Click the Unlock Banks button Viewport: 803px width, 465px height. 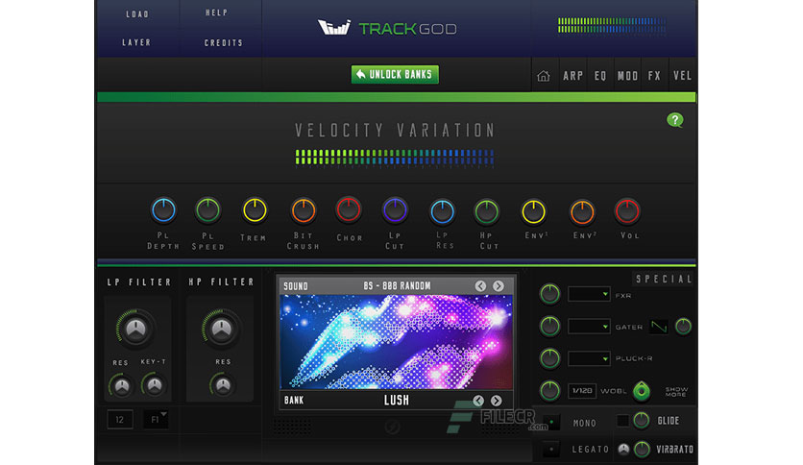coord(395,74)
